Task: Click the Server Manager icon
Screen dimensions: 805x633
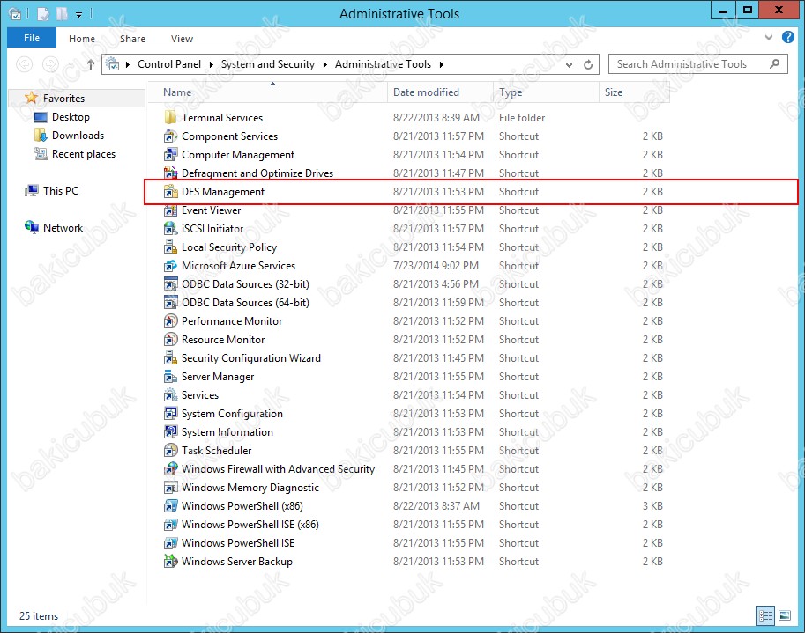Action: (x=170, y=377)
